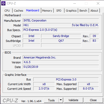Go to the Memory tab

[x=47, y=11]
